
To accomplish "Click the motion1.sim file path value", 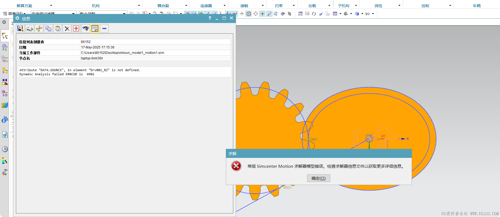I will (x=122, y=53).
